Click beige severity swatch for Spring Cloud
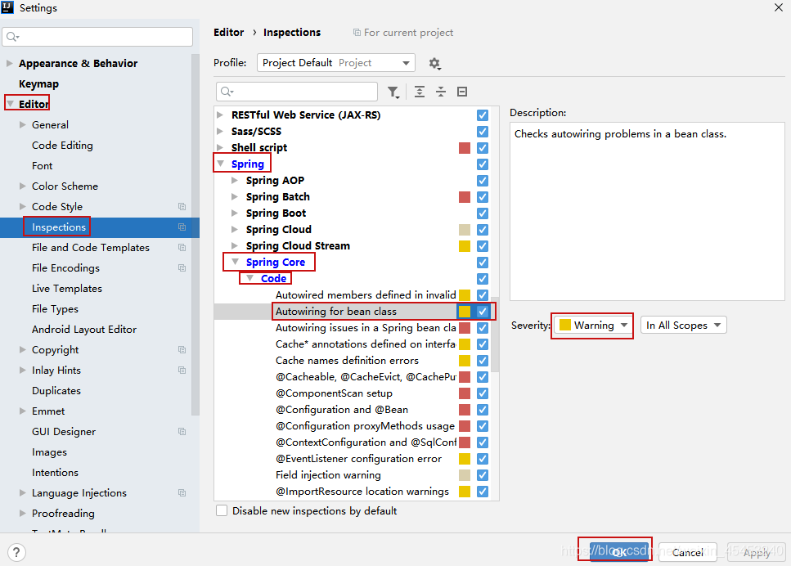Screen dimensions: 791x566 (x=465, y=230)
